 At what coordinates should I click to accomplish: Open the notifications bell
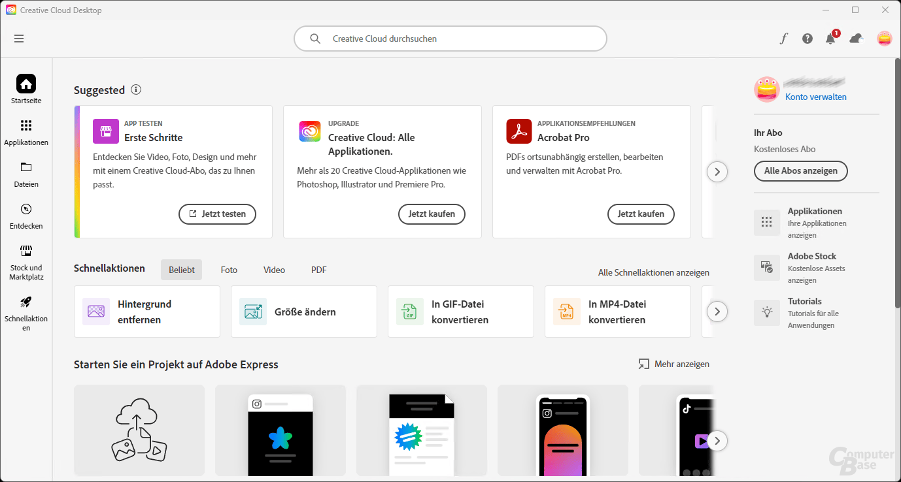tap(830, 39)
